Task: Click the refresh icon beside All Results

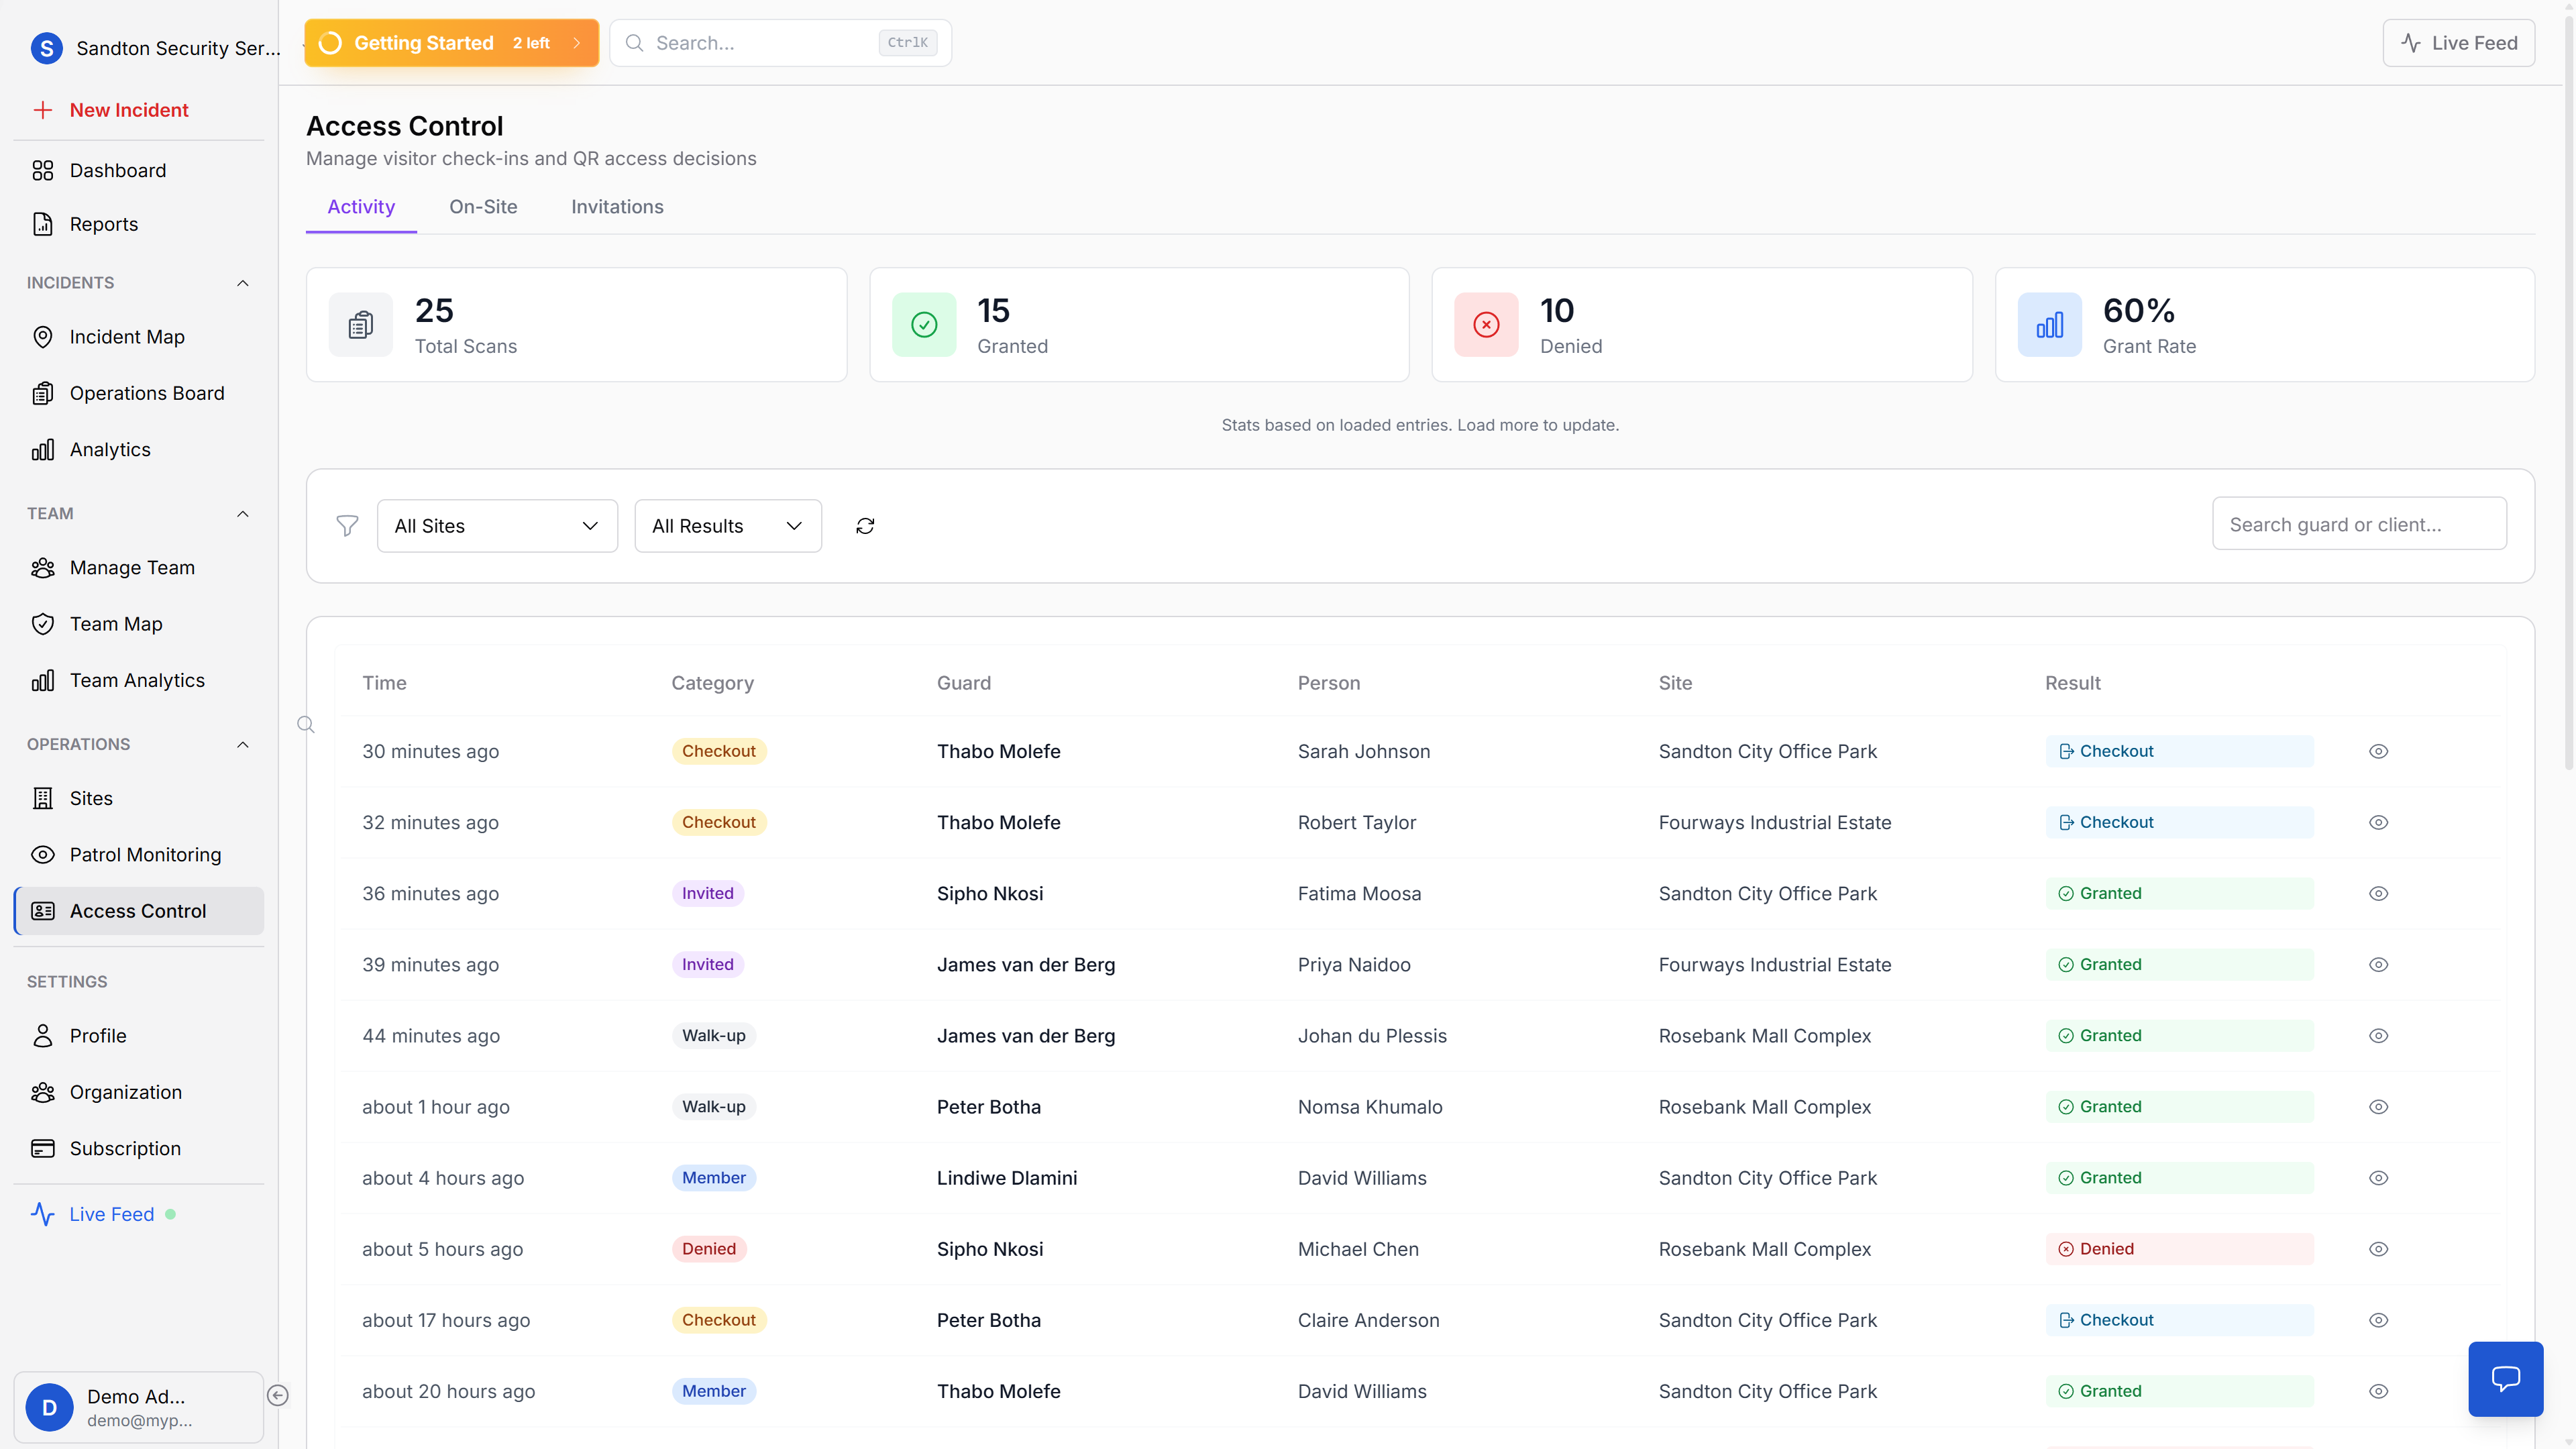Action: pos(865,526)
